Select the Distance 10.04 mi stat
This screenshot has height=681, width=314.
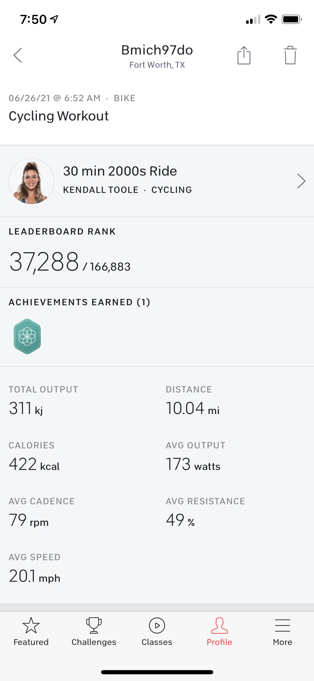coord(193,408)
